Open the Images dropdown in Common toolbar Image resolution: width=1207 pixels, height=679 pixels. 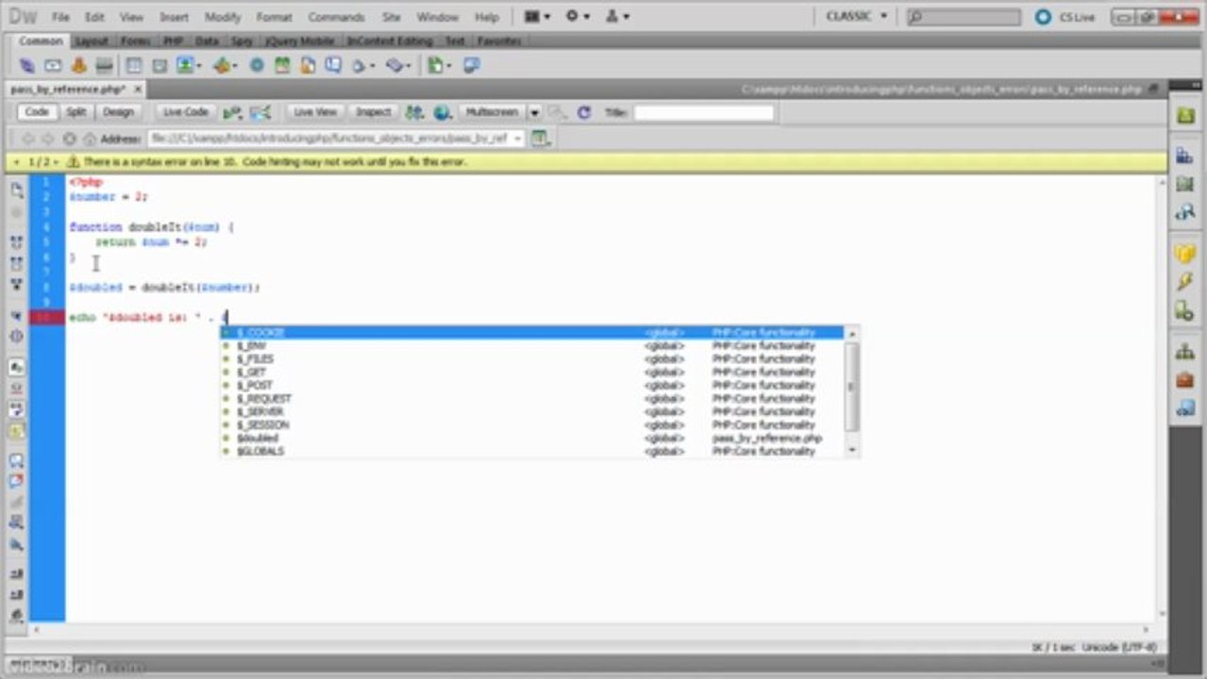(x=190, y=65)
